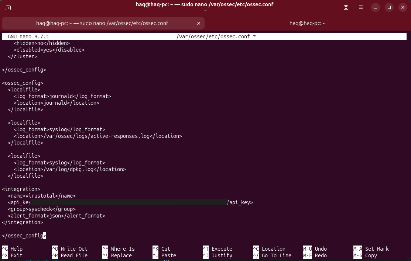411x261 pixels.
Task: Click the GNU nano 8.7.1 title text
Action: coord(28,36)
